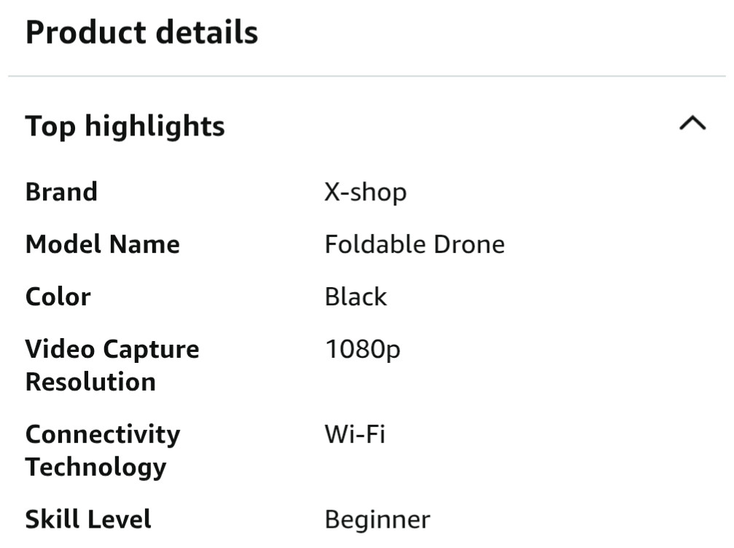Viewport: 734px width, 548px height.
Task: Collapse the Top highlights section chevron
Action: coord(692,124)
